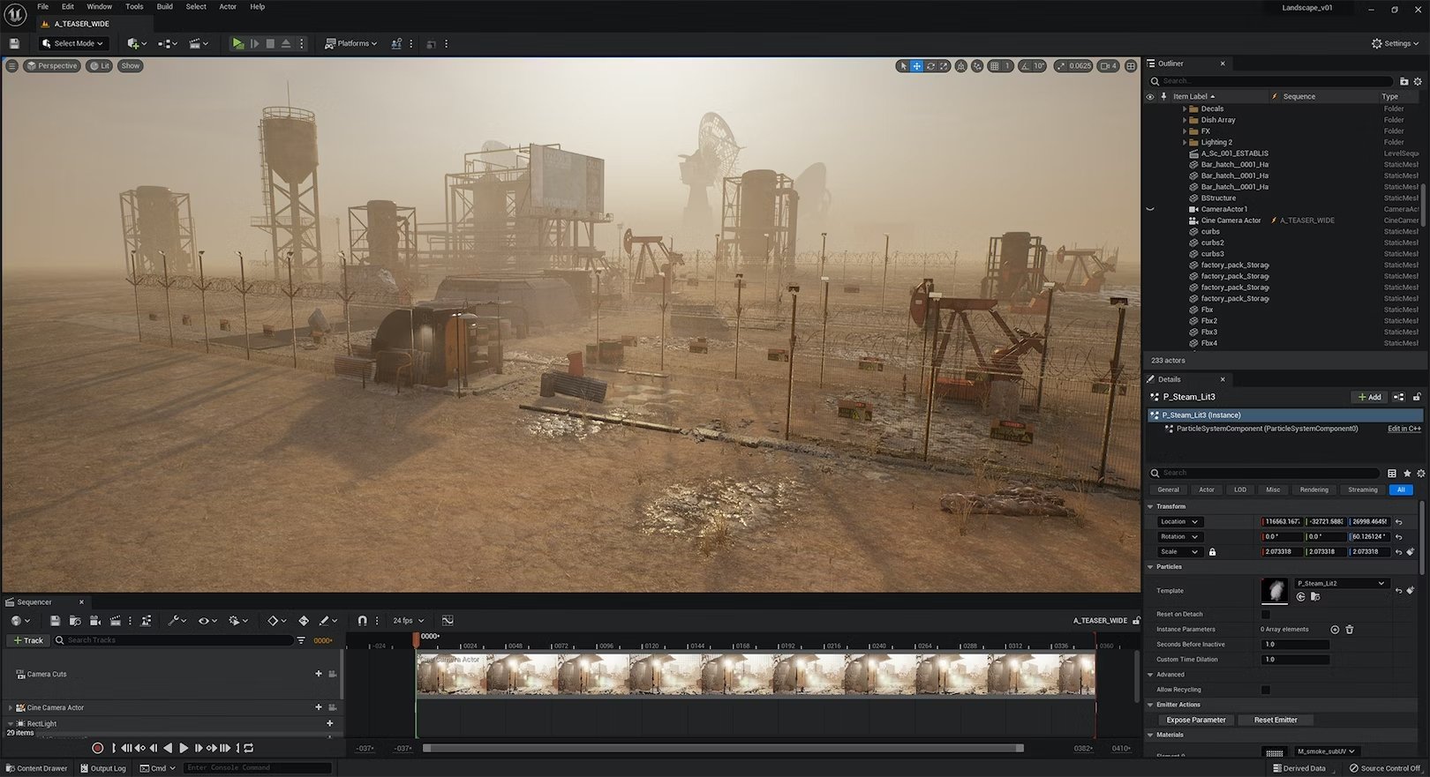Screen dimensions: 1430x777
Task: Click the Sequencer render movie clapper icon
Action: 116,621
